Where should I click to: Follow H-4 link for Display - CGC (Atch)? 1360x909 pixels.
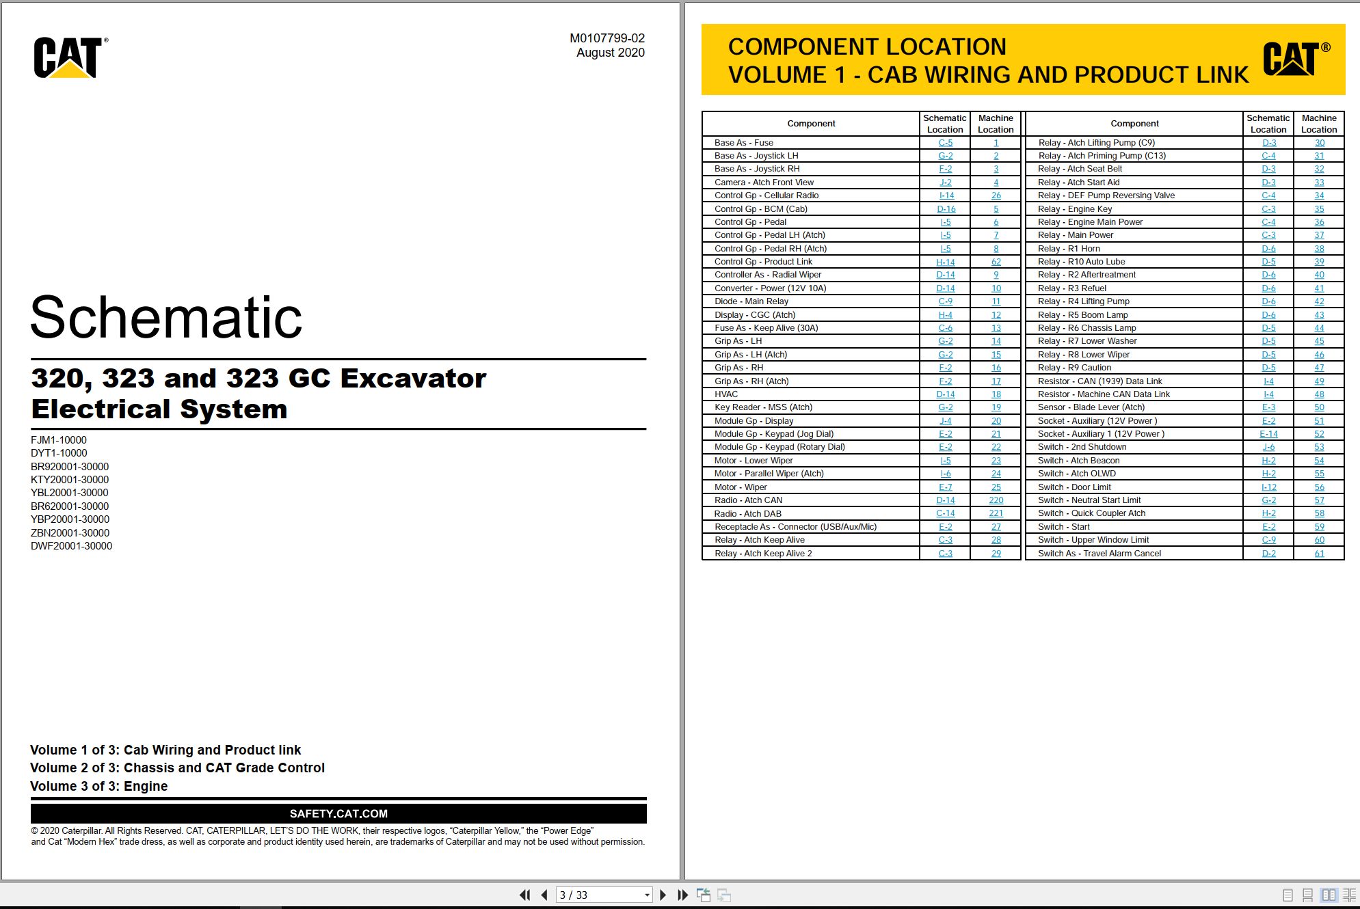(x=945, y=315)
